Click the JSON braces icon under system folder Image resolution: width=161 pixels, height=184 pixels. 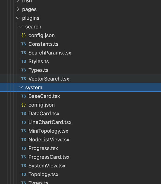[x=24, y=105]
